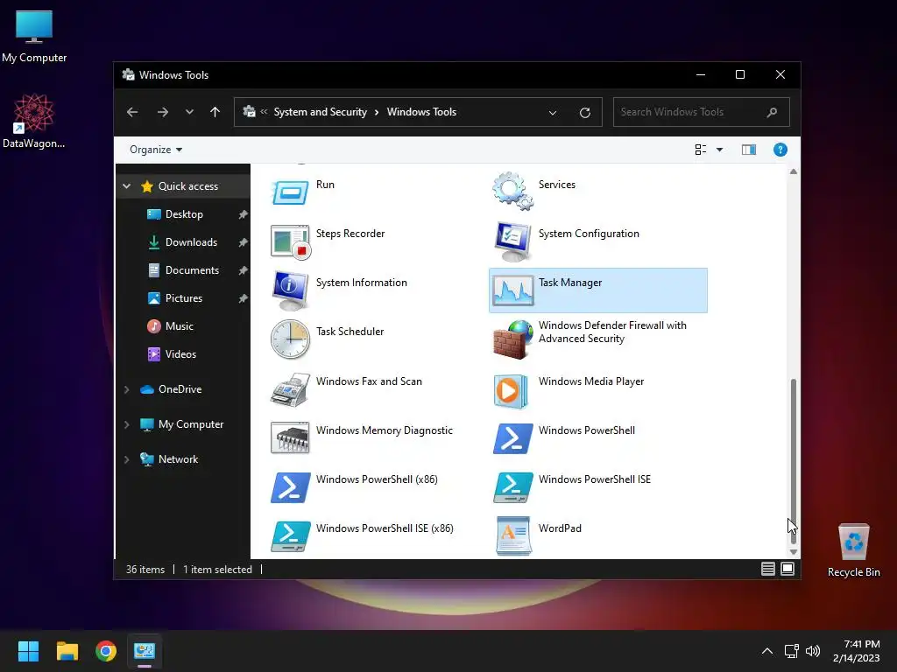Click the Search Windows Tools field
Viewport: 897px width, 672px height.
coord(702,112)
